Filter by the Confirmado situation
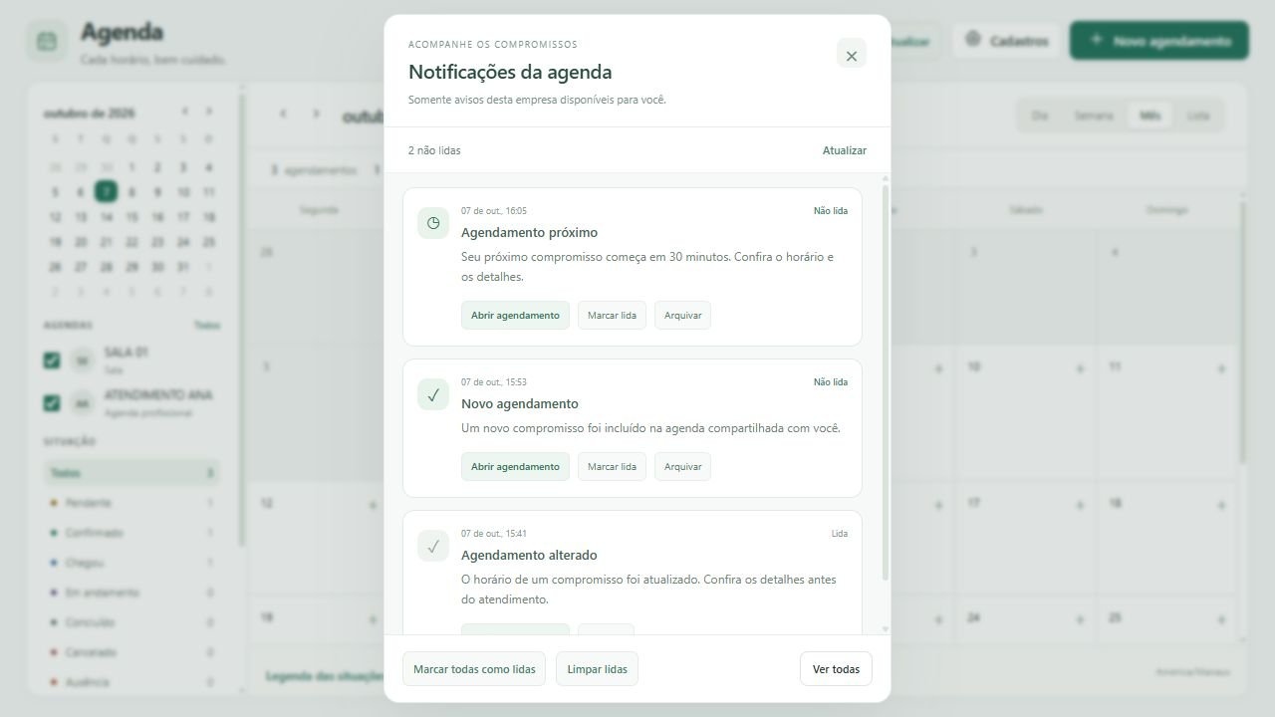1275x717 pixels. pyautogui.click(x=131, y=533)
